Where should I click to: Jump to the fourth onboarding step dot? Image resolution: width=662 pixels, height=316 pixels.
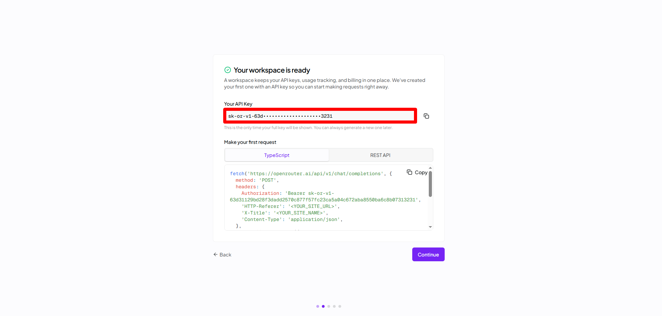(x=334, y=306)
